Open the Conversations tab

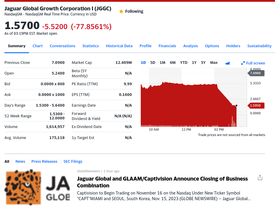pyautogui.click(x=63, y=46)
